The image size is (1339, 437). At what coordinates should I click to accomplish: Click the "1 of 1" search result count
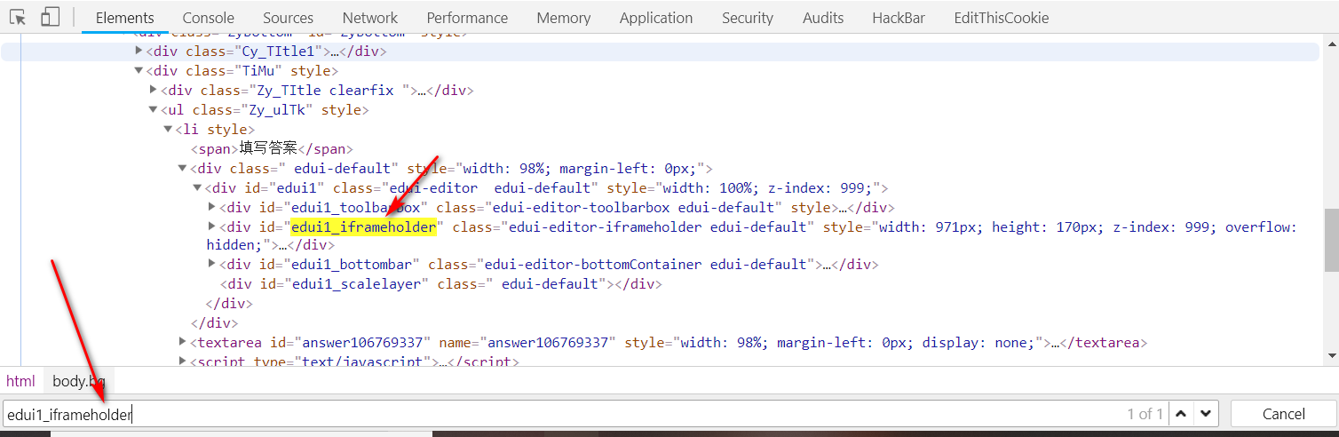coord(1145,414)
